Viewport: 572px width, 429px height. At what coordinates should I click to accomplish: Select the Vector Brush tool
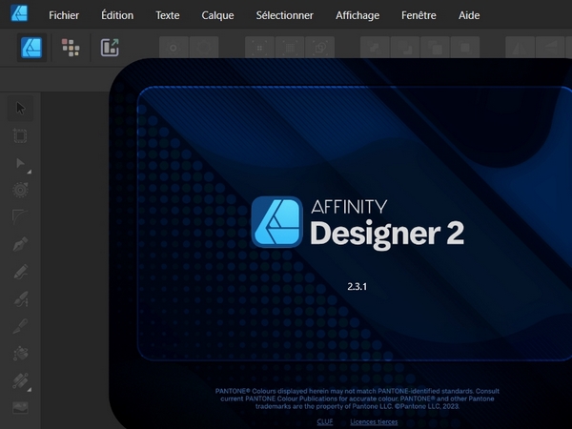[x=20, y=298]
